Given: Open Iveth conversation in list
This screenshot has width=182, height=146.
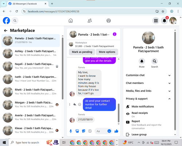Looking at the screenshot, I should click(31, 79).
